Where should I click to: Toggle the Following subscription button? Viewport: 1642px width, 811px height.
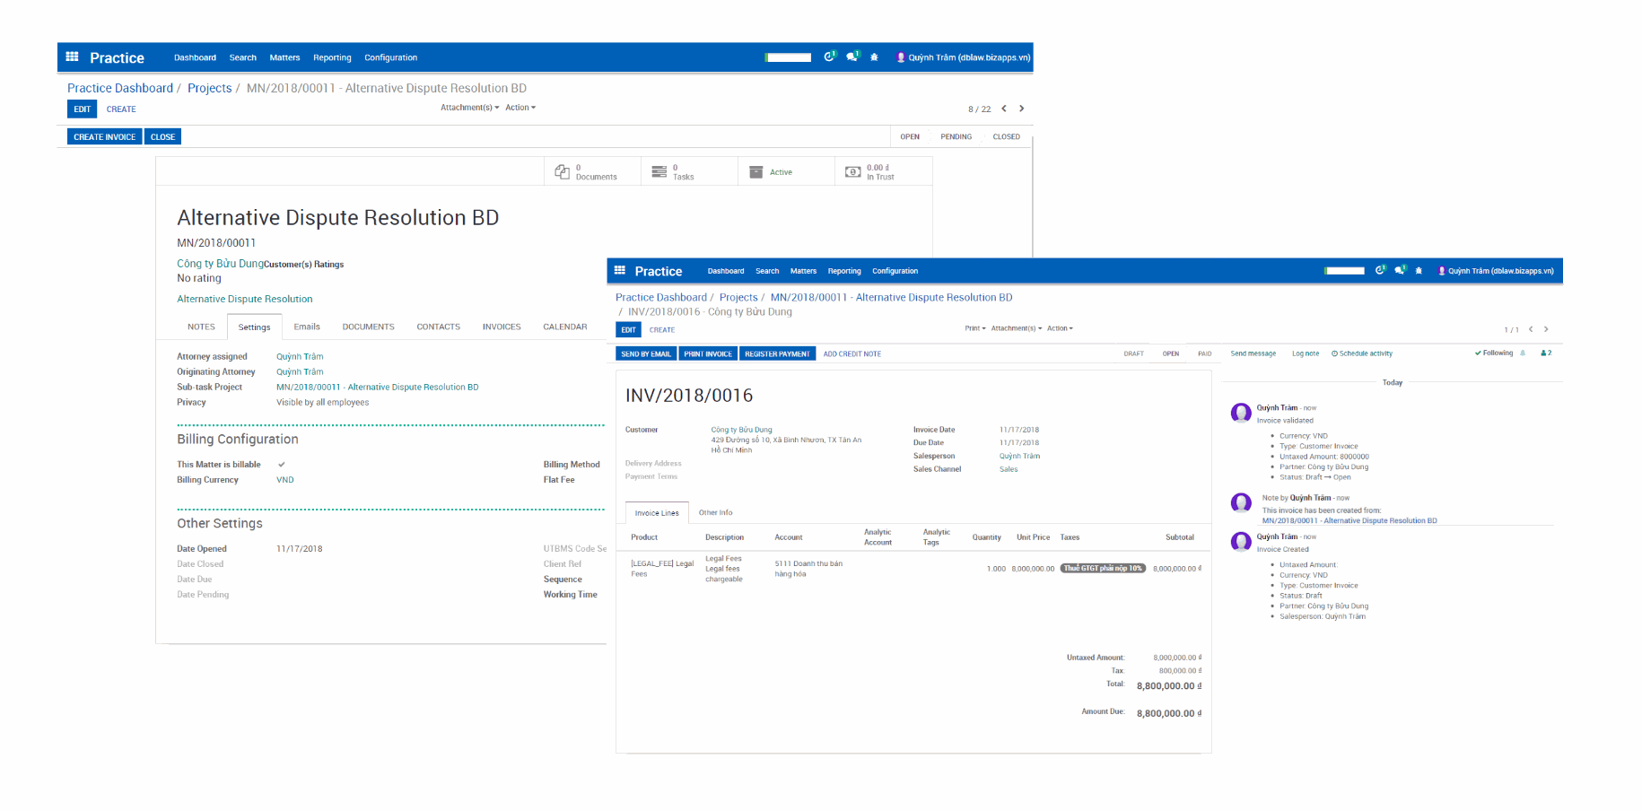pos(1494,353)
